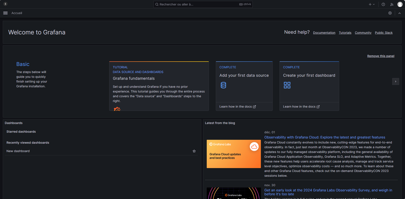
Task: Click the ctrl+k shortcut hint in search
Action: pos(245,4)
